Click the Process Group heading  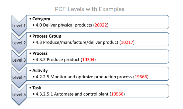[47, 36]
